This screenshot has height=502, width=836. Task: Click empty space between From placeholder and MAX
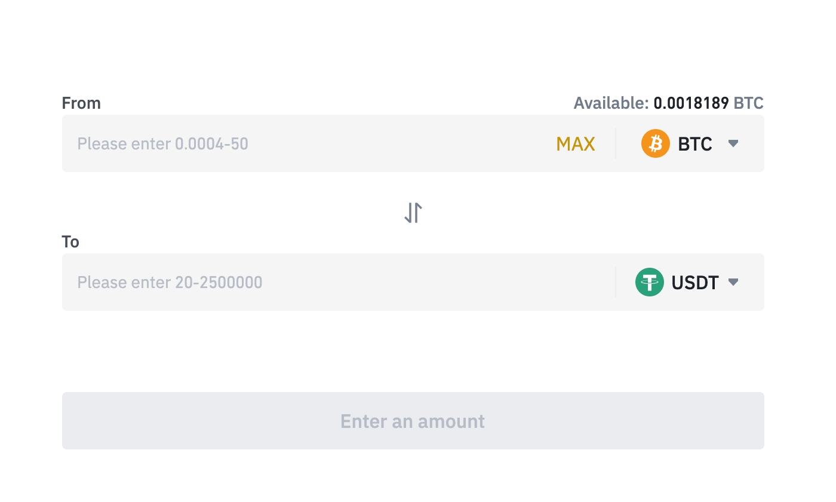[400, 143]
